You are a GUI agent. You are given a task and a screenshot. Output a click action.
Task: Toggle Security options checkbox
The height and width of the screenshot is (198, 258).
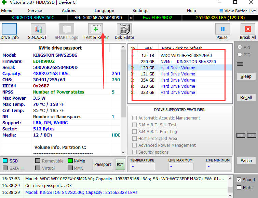(134, 152)
